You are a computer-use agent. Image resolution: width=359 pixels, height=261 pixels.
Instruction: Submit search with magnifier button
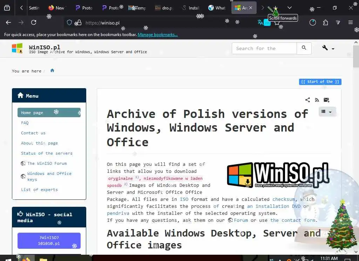coord(304,48)
